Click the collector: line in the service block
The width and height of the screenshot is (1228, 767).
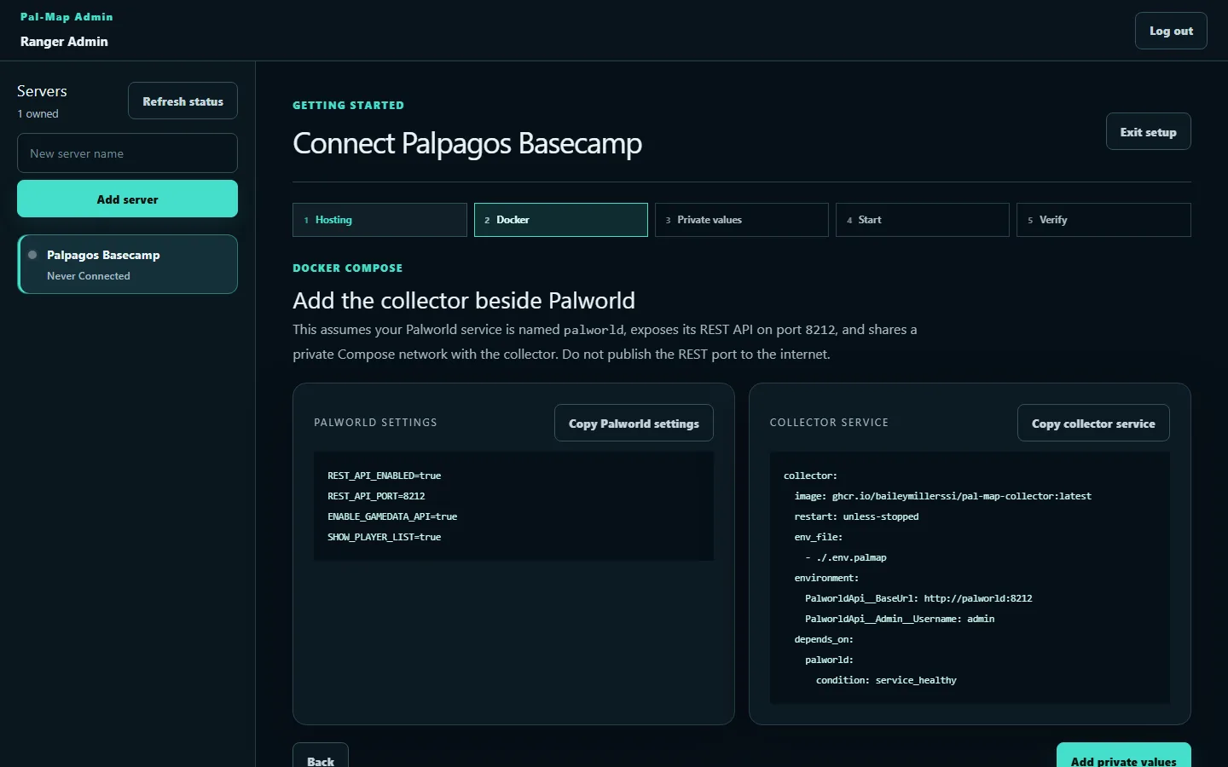[x=810, y=476]
